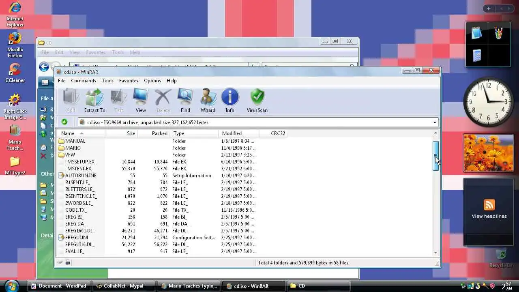This screenshot has height=292, width=519.
Task: Click the EREGUI.INI file icon
Action: coord(61,238)
